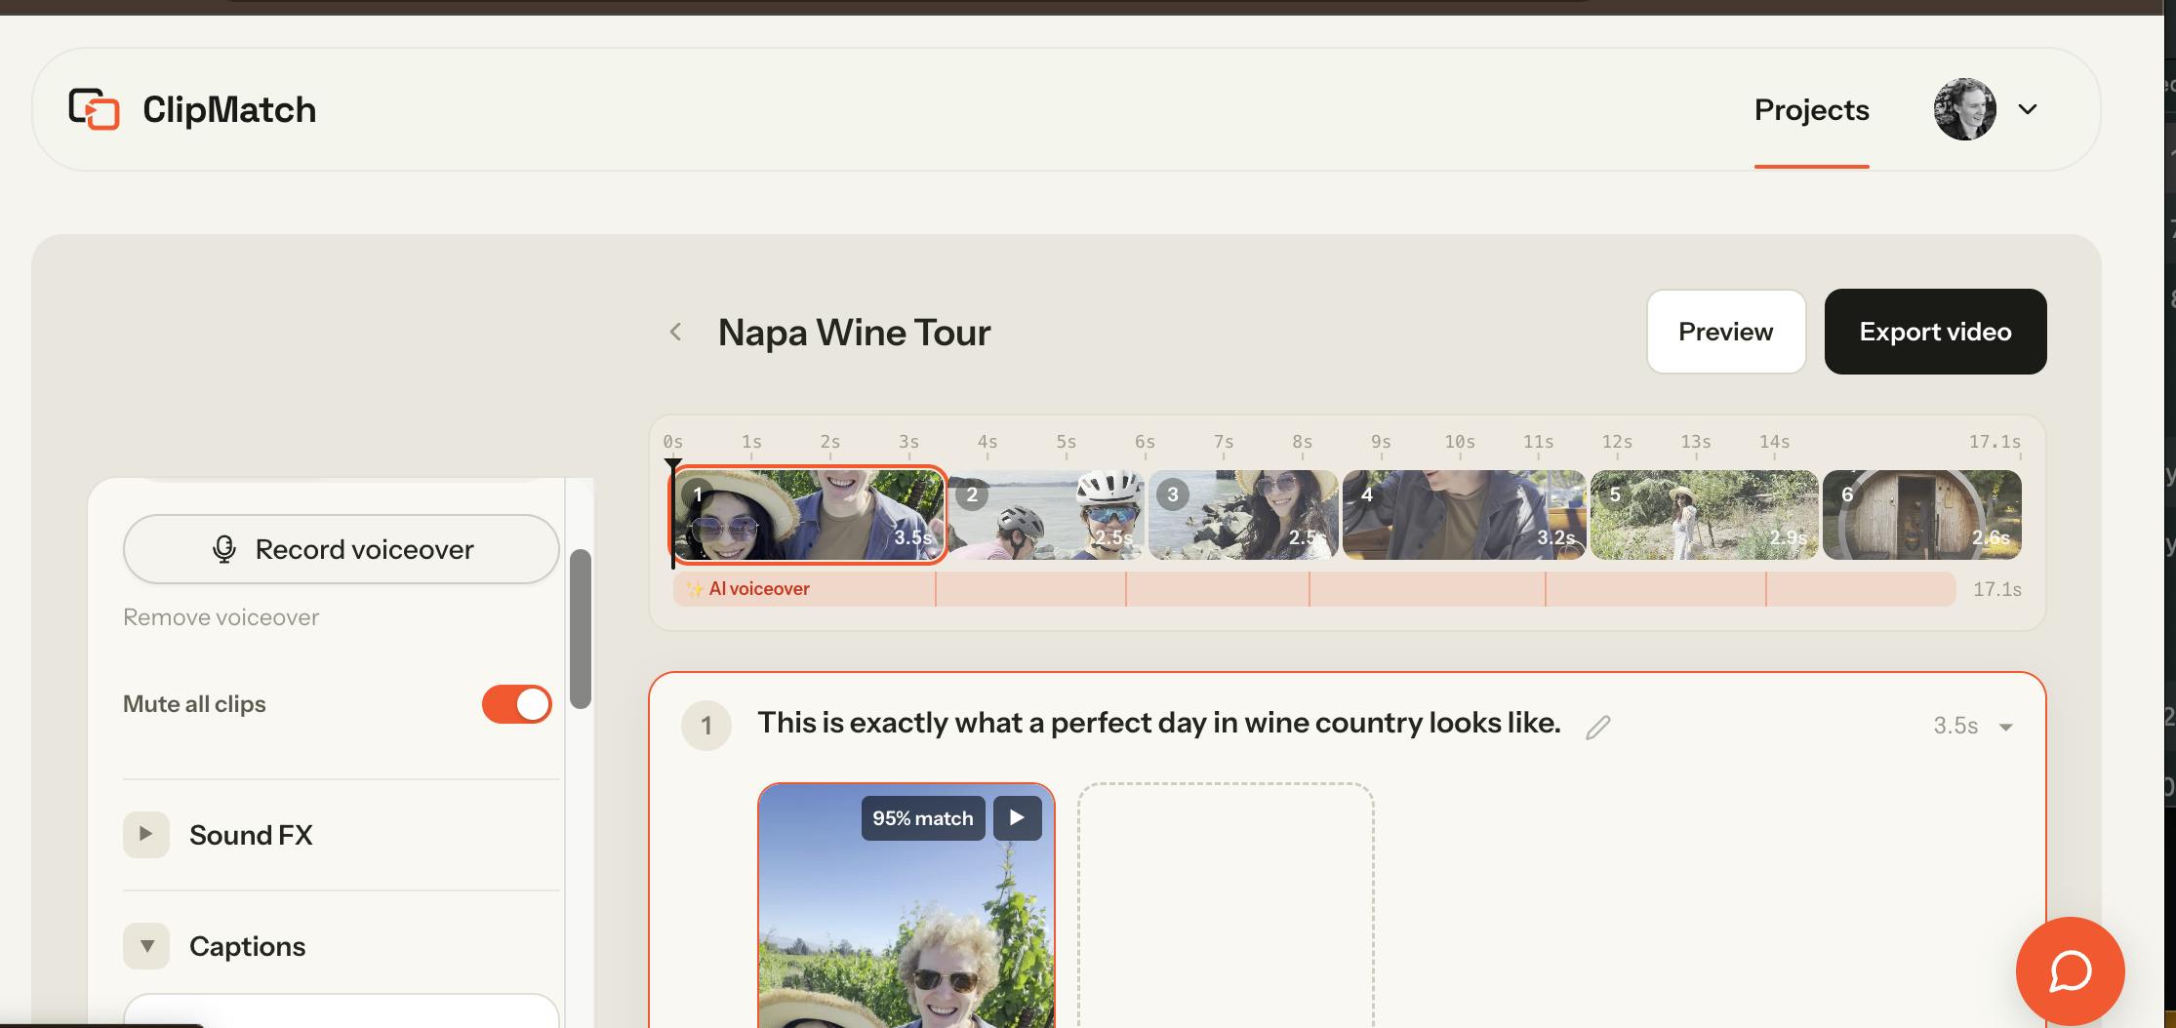Open the Projects tab
Image resolution: width=2176 pixels, height=1028 pixels.
1811,109
